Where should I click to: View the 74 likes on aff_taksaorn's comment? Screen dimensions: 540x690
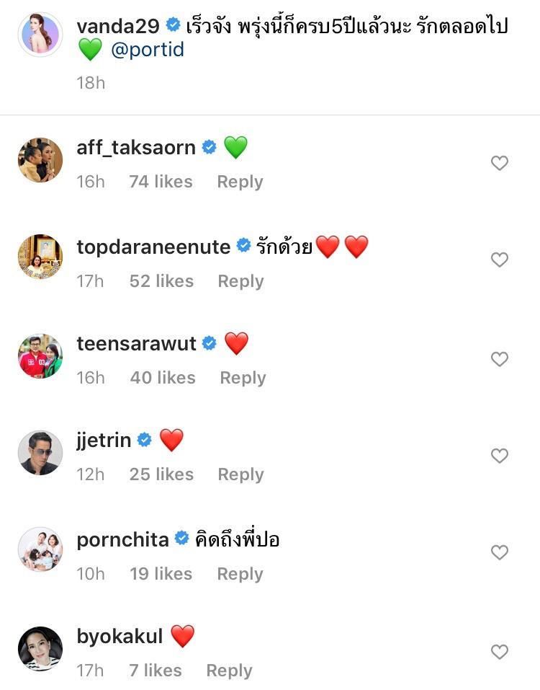pyautogui.click(x=161, y=182)
